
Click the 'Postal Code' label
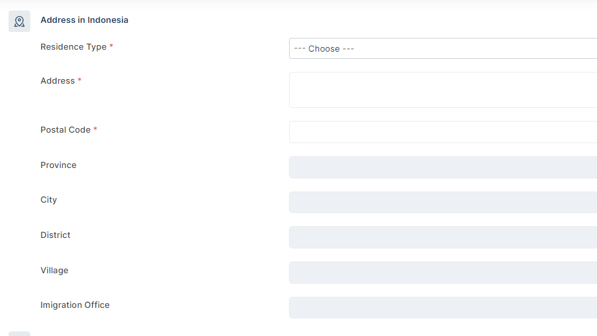[x=65, y=129]
